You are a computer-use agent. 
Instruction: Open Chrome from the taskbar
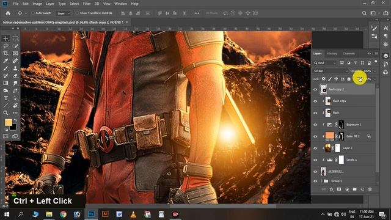pyautogui.click(x=63, y=215)
